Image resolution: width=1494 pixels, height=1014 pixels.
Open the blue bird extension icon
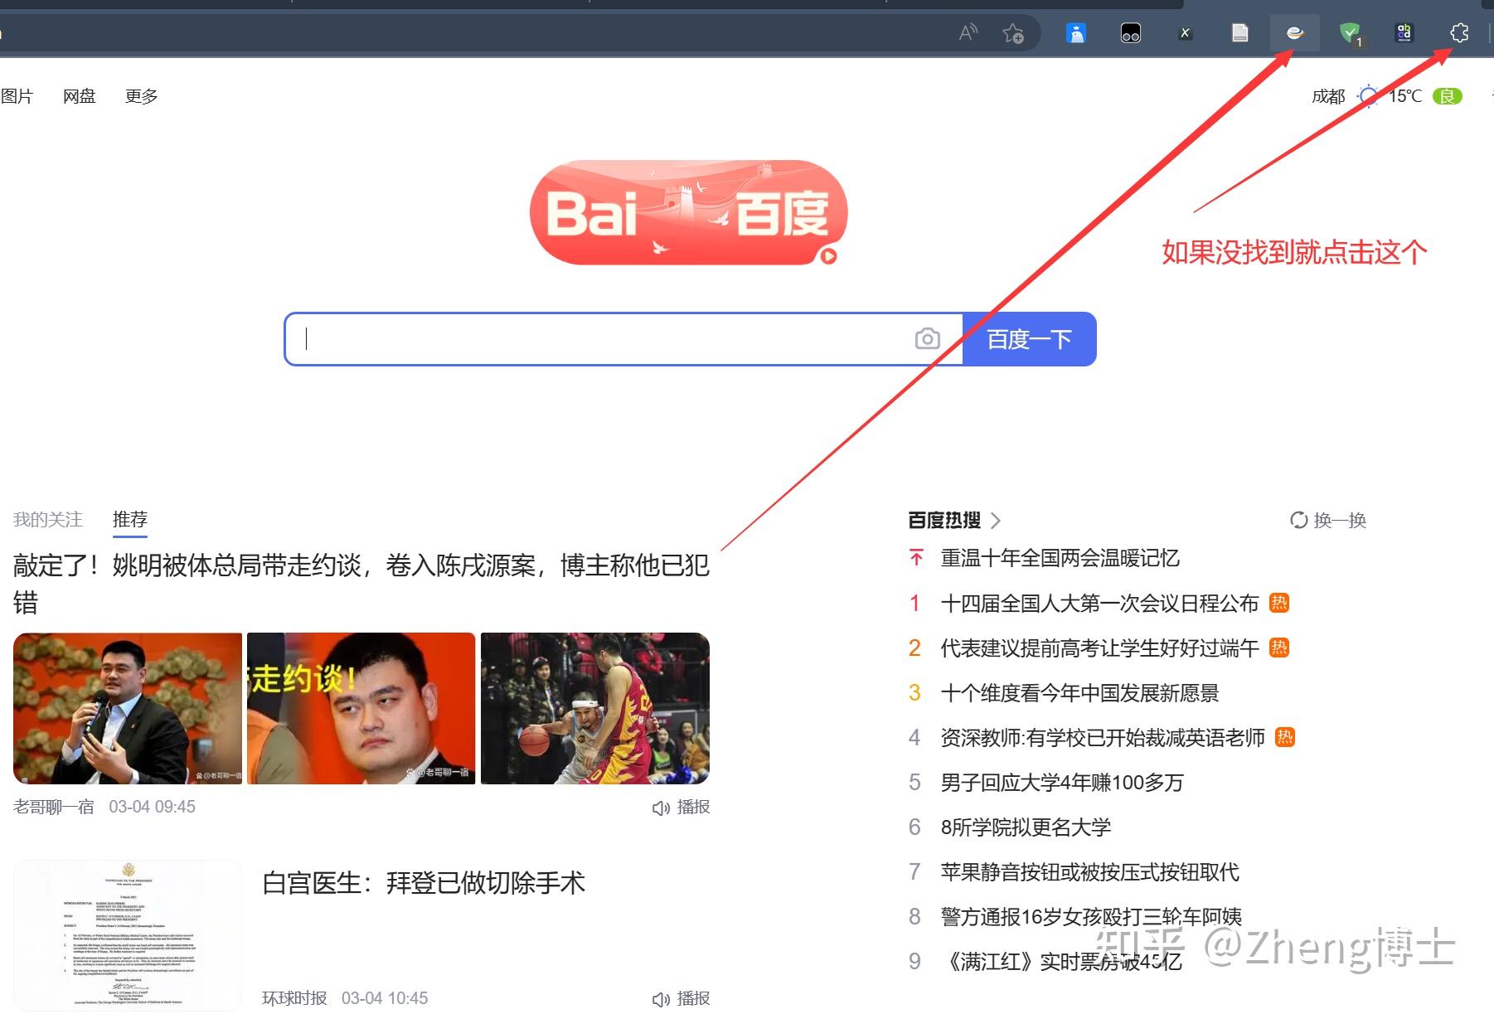pyautogui.click(x=1076, y=33)
